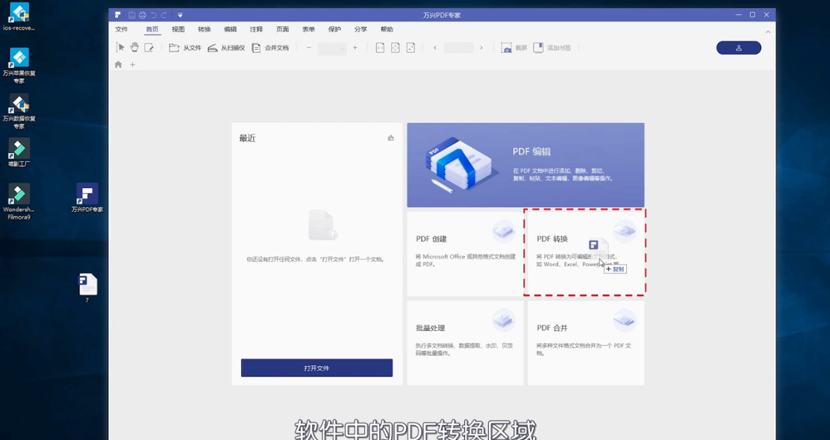830x440 pixels.
Task: Click the user account button
Action: pos(738,48)
